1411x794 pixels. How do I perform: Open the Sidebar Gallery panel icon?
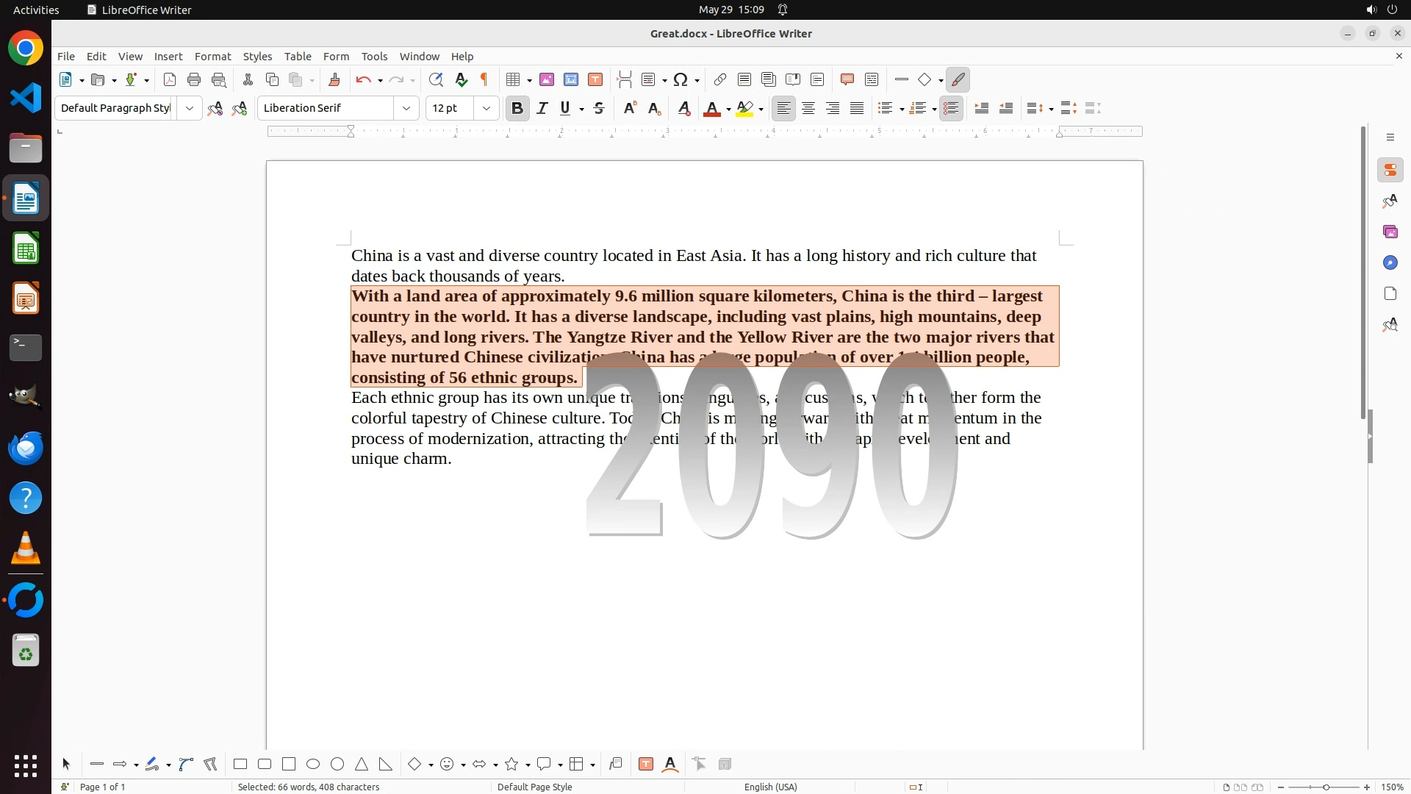1390,232
